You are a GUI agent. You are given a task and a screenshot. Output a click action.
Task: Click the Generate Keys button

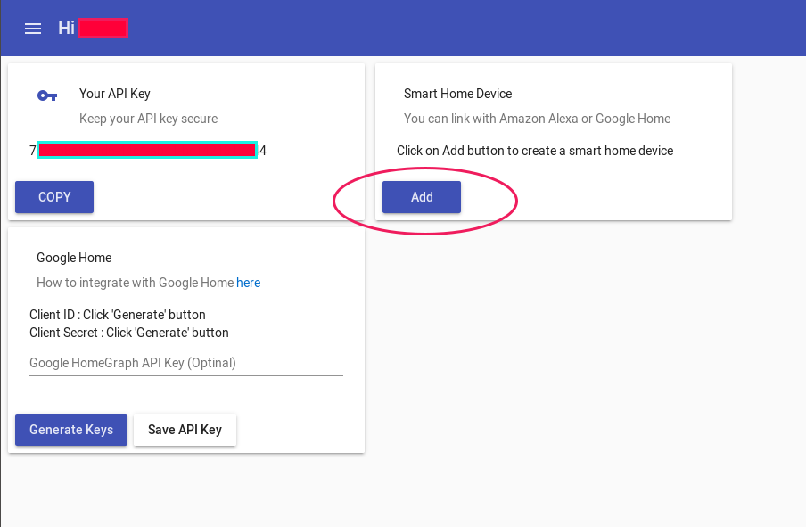(x=71, y=430)
